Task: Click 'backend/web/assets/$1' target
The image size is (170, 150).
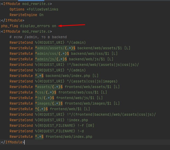Action: (100, 48)
